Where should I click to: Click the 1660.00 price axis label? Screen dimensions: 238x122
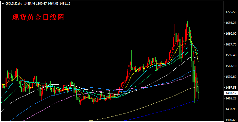231,33
